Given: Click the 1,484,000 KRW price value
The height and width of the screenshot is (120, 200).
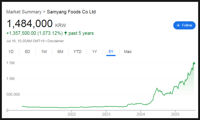Looking at the screenshot, I should (36, 24).
